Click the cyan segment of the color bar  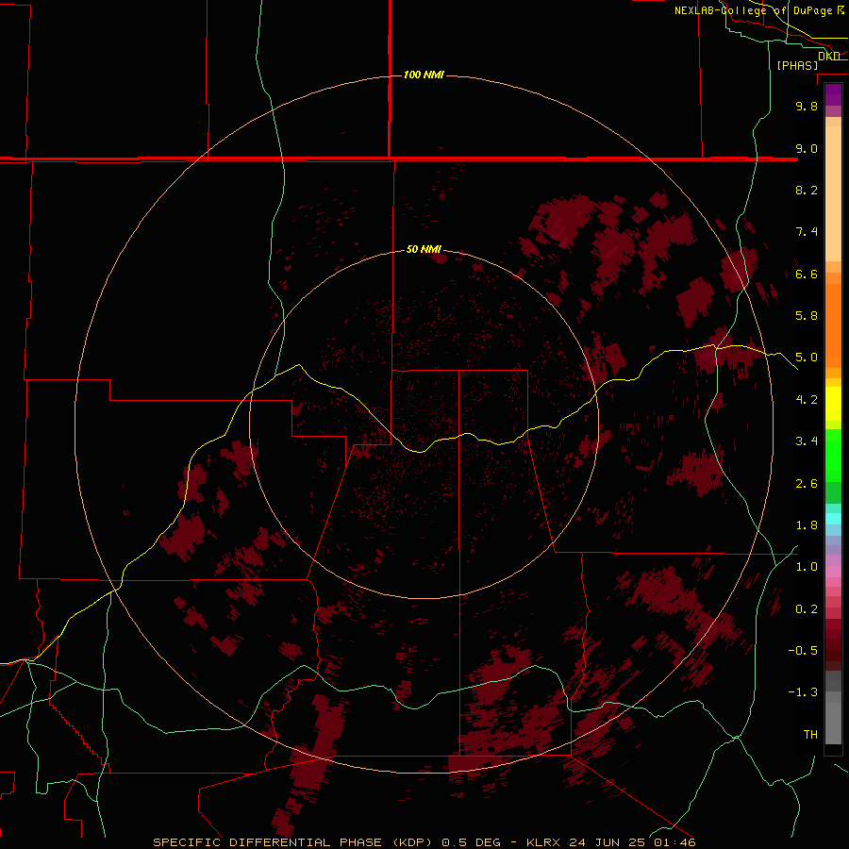pos(833,519)
